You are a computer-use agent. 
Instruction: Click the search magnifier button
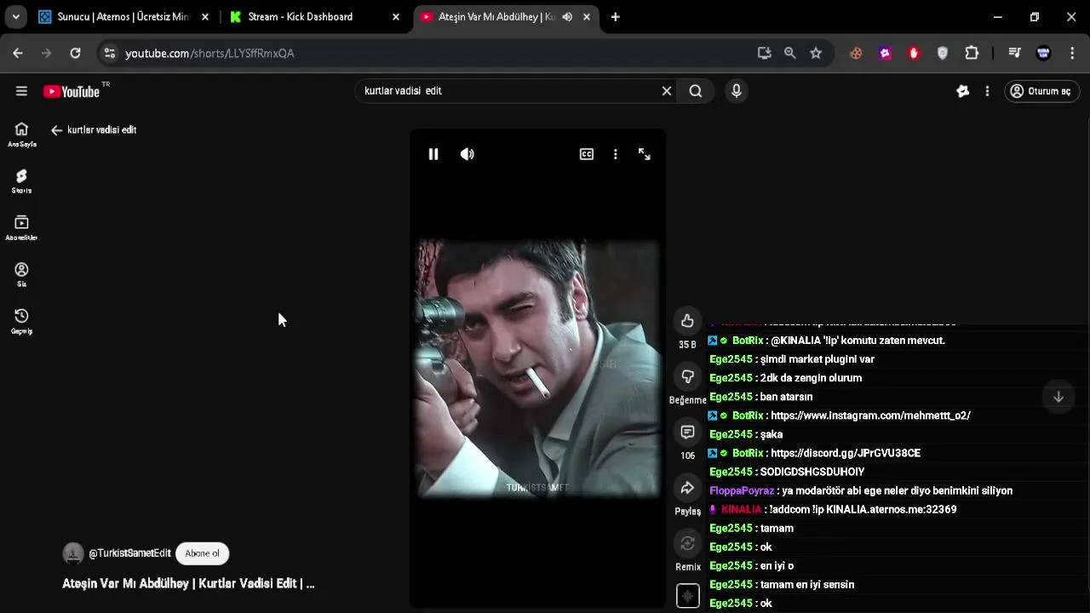[x=696, y=91]
